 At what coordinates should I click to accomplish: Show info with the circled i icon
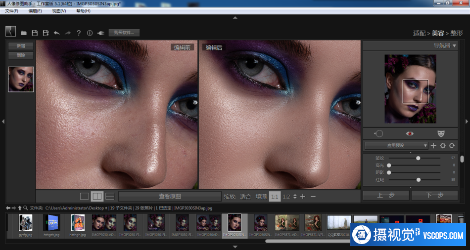[90, 33]
